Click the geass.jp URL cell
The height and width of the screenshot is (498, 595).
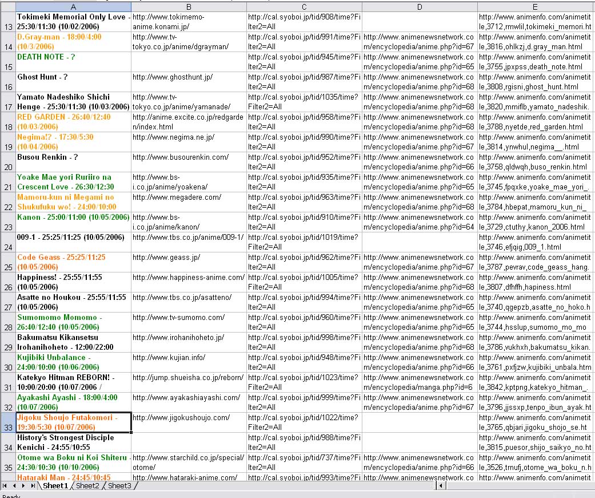189,262
